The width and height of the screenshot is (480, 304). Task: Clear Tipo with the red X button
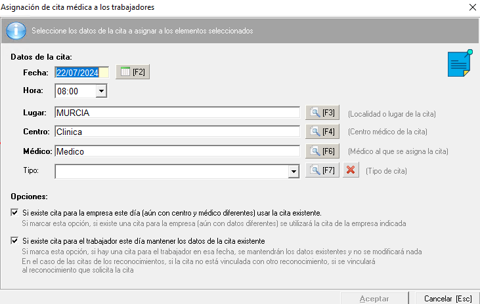(x=351, y=170)
